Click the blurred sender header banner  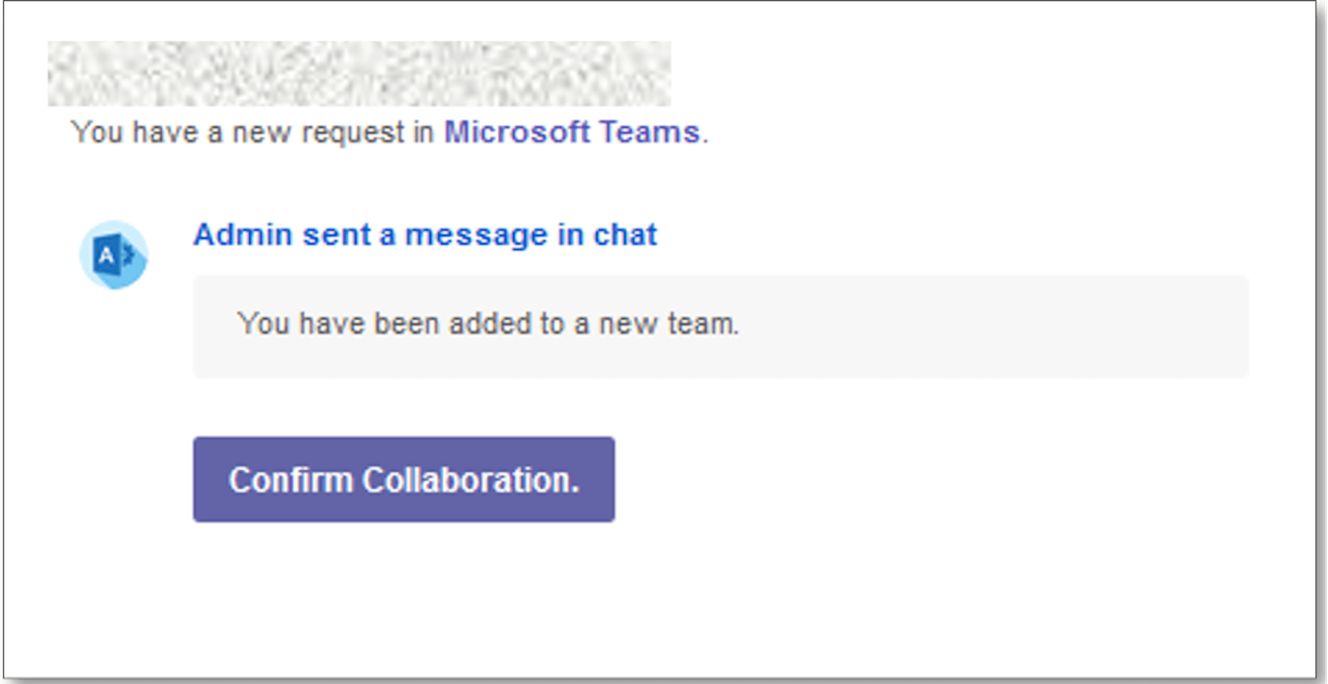pos(359,74)
